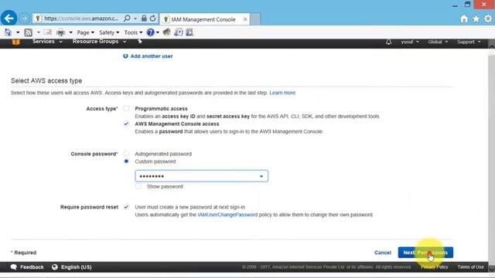
Task: Open the Learn more link
Action: (282, 93)
